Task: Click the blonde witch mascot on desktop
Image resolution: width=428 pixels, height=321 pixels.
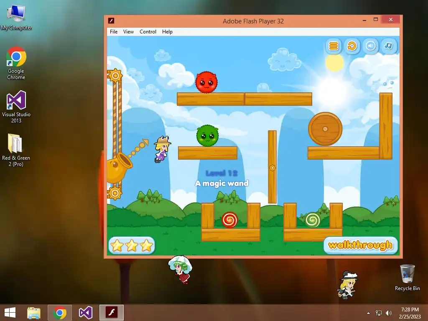Action: click(347, 285)
